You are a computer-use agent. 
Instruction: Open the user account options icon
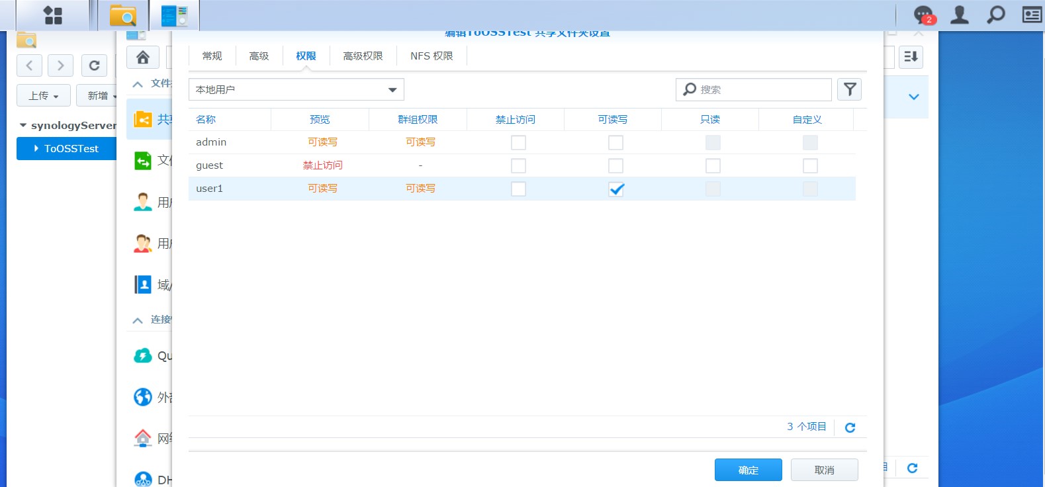coord(960,15)
